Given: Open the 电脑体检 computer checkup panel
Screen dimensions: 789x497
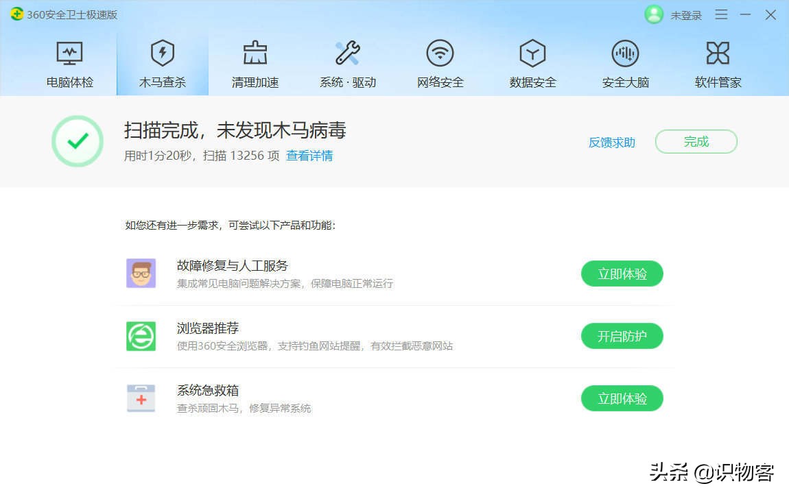Looking at the screenshot, I should point(69,62).
